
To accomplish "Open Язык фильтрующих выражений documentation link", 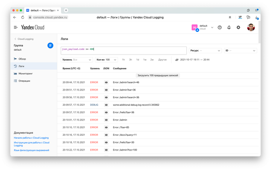I will (31, 150).
